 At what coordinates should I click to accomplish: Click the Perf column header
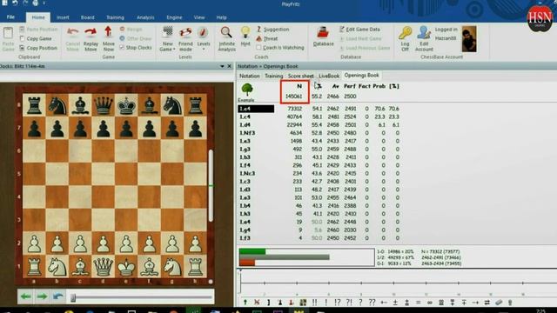click(350, 86)
